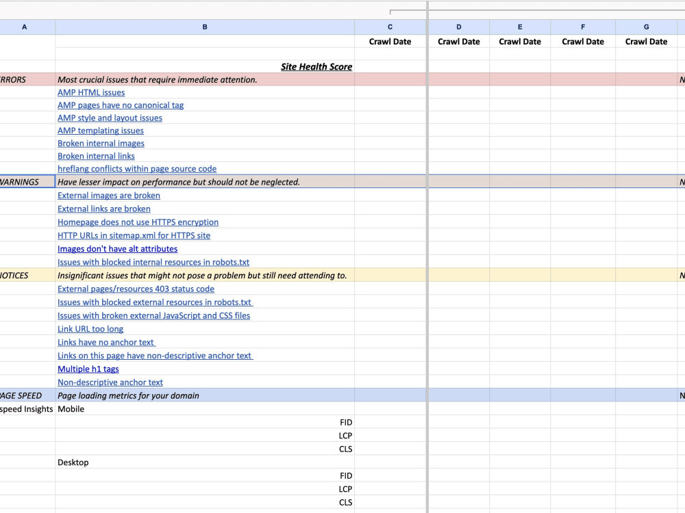Open the AMP templating issues link
Image resolution: width=685 pixels, height=513 pixels.
pyautogui.click(x=101, y=131)
